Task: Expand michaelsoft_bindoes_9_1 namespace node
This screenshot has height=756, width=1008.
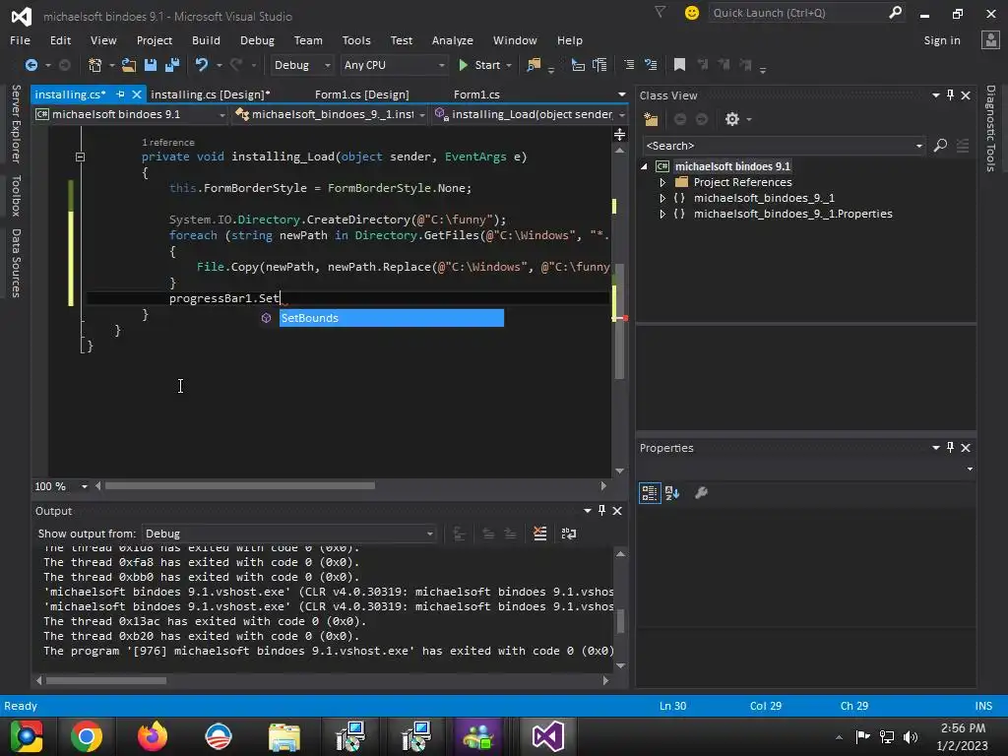Action: click(x=662, y=198)
